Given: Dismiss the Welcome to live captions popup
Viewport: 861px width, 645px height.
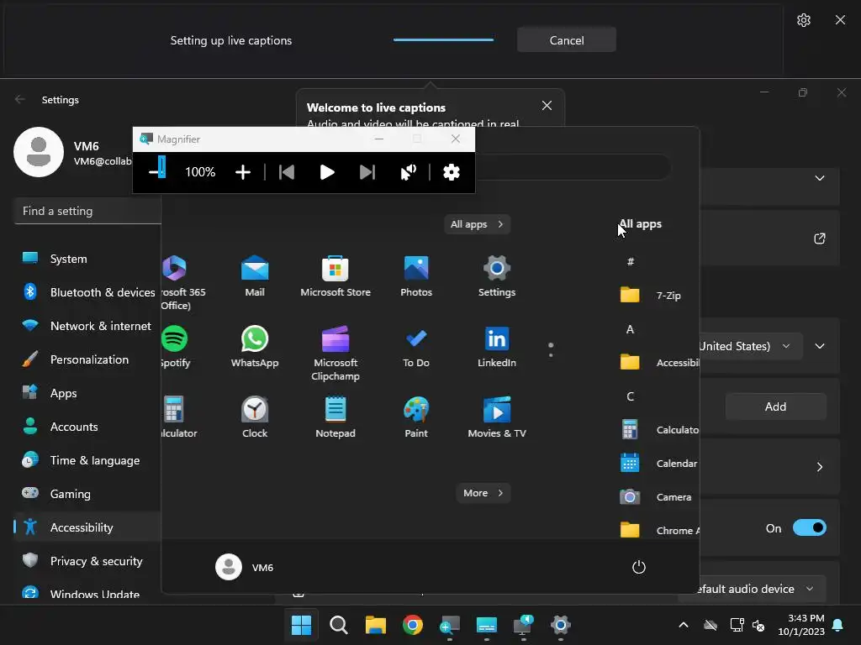Looking at the screenshot, I should 547,105.
